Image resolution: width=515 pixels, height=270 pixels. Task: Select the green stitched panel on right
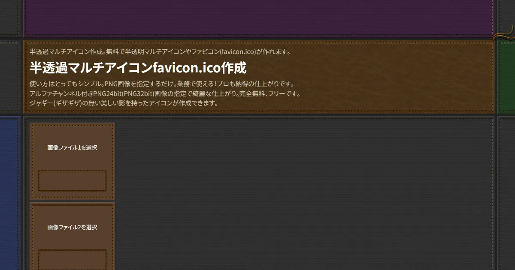tap(506, 77)
